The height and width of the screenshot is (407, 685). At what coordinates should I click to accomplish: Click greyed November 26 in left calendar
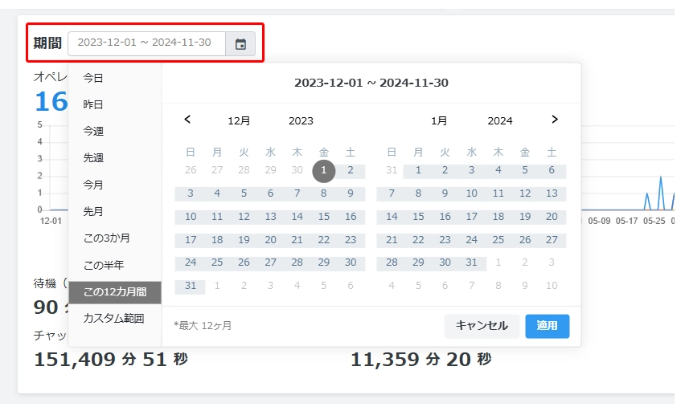tap(191, 170)
